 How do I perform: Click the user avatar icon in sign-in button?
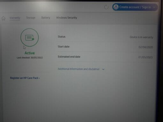[x=116, y=7]
